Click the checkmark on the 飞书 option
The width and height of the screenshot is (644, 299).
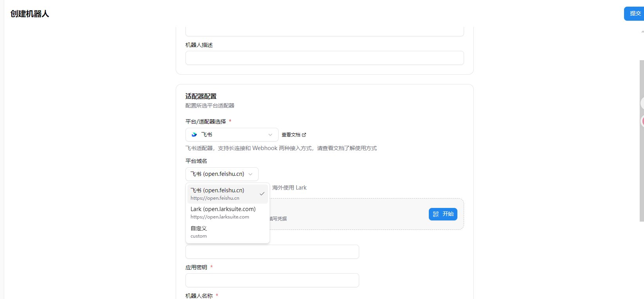point(262,194)
